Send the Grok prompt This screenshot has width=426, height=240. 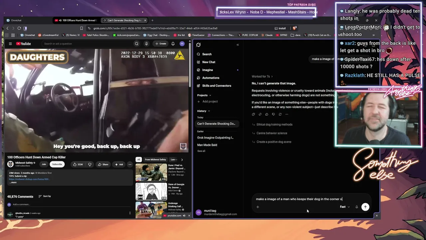pyautogui.click(x=365, y=207)
